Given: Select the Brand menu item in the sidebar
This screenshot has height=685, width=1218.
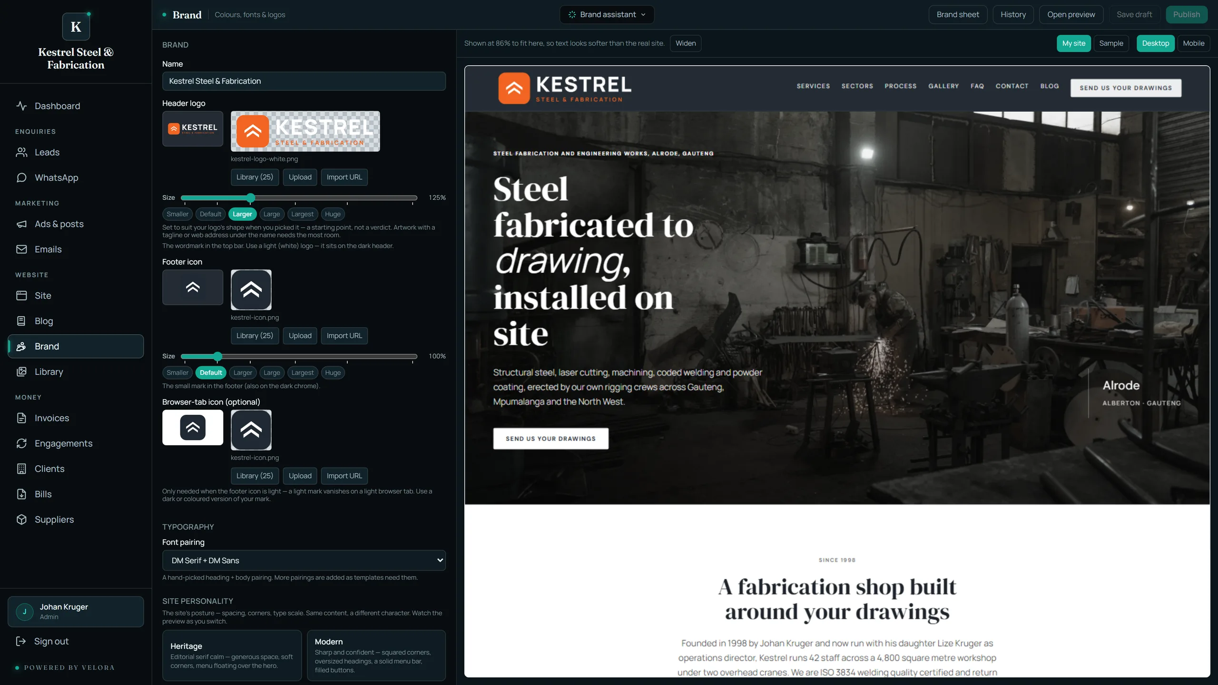Looking at the screenshot, I should coord(76,346).
